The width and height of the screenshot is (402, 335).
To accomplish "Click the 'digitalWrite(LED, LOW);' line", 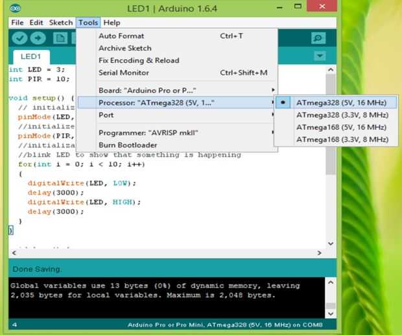I will pos(82,183).
